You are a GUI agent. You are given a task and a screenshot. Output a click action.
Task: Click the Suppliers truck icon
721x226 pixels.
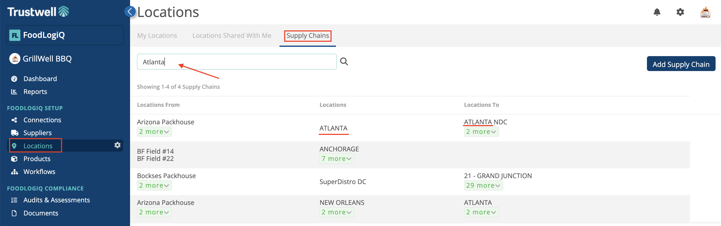click(x=14, y=133)
